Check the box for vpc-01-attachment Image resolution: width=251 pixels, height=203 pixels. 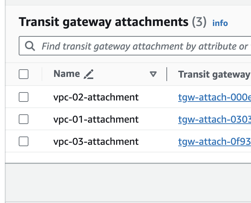[x=24, y=120]
